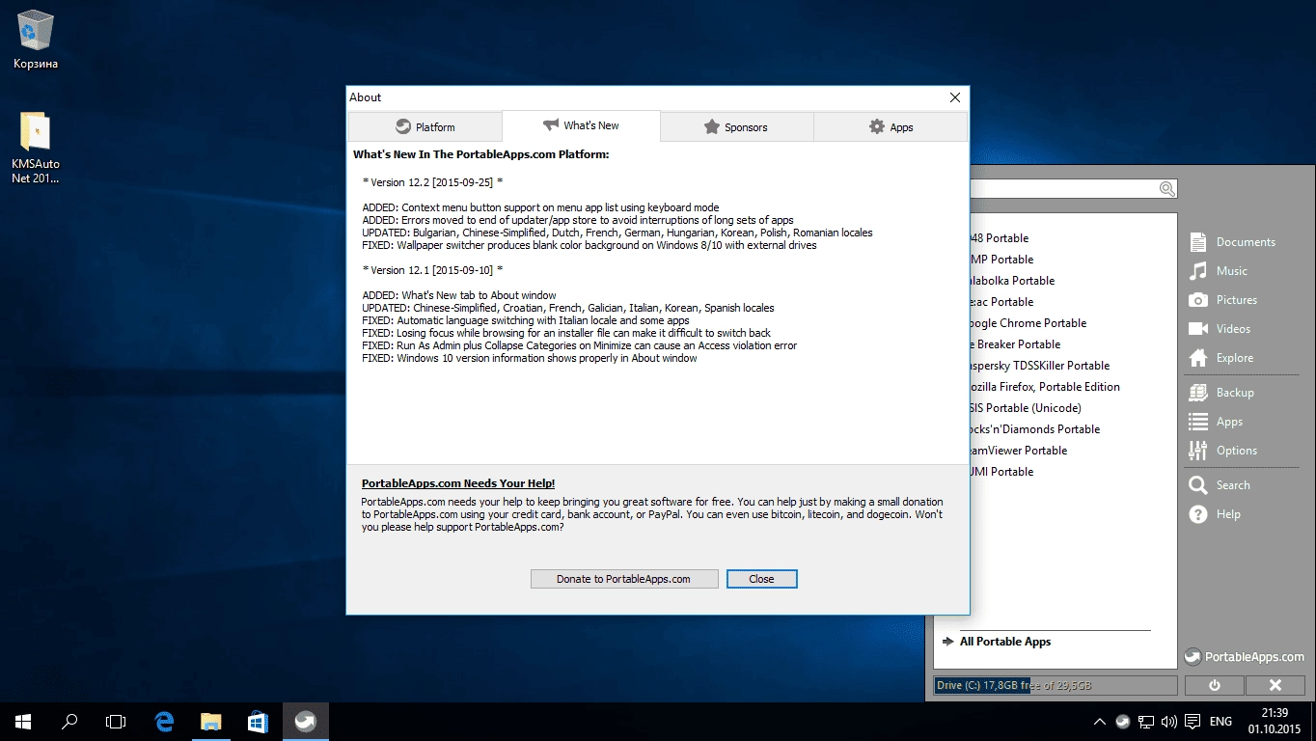Launch 2048 Portable entry
Viewport: 1316px width, 741px height.
1000,238
